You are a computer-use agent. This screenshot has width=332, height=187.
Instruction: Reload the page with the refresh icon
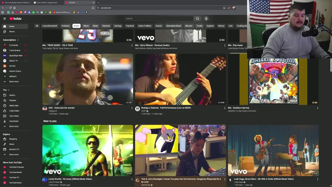10,8
